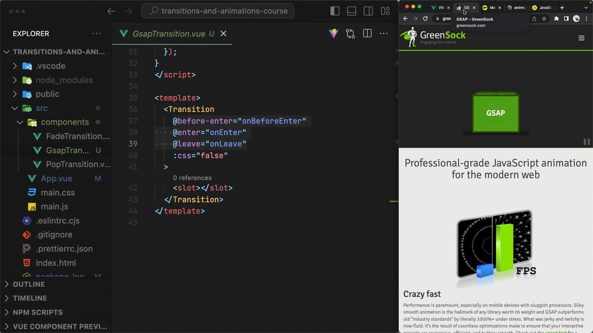
Task: Collapse the src folder
Action: (x=56, y=108)
